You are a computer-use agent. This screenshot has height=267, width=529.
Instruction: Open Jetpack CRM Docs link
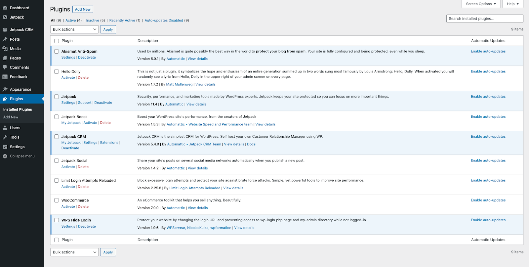point(251,144)
